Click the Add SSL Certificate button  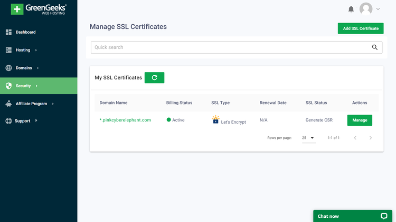(x=361, y=28)
